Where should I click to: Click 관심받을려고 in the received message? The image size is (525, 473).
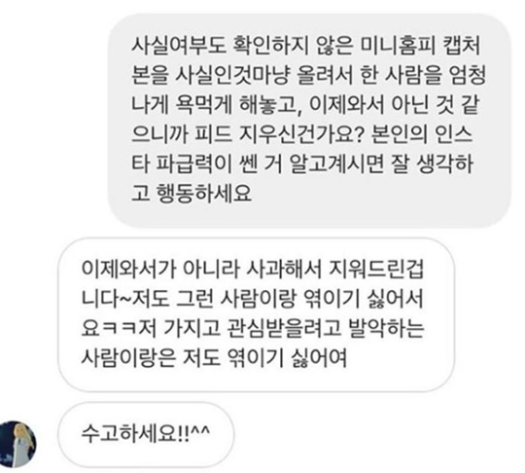click(x=284, y=328)
